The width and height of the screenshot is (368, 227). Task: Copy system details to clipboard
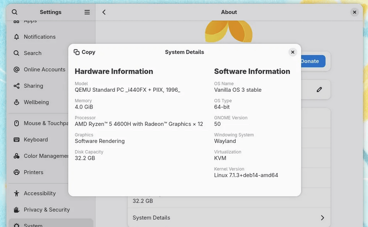point(85,52)
